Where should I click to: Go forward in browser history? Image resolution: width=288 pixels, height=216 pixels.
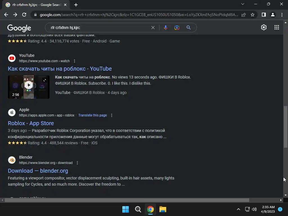(x=15, y=15)
